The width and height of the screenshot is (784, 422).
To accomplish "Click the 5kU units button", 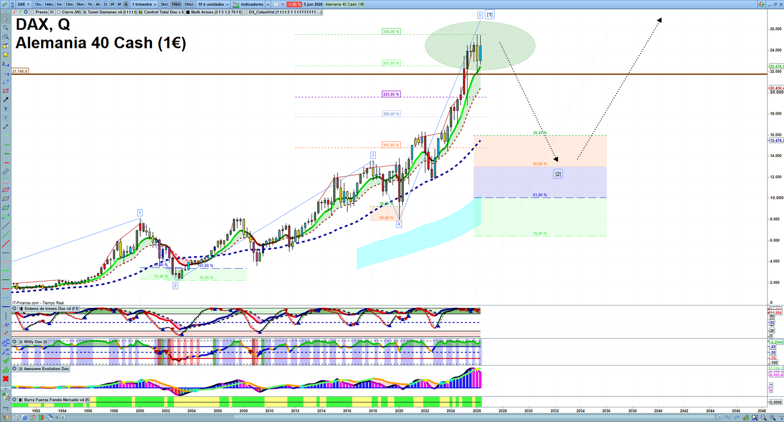I will tap(164, 4).
